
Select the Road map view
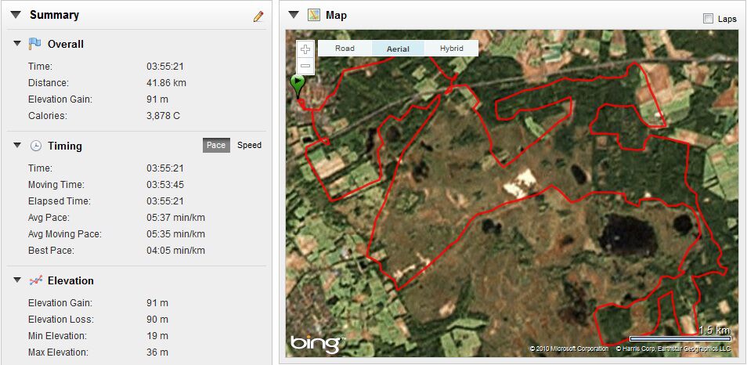[345, 49]
